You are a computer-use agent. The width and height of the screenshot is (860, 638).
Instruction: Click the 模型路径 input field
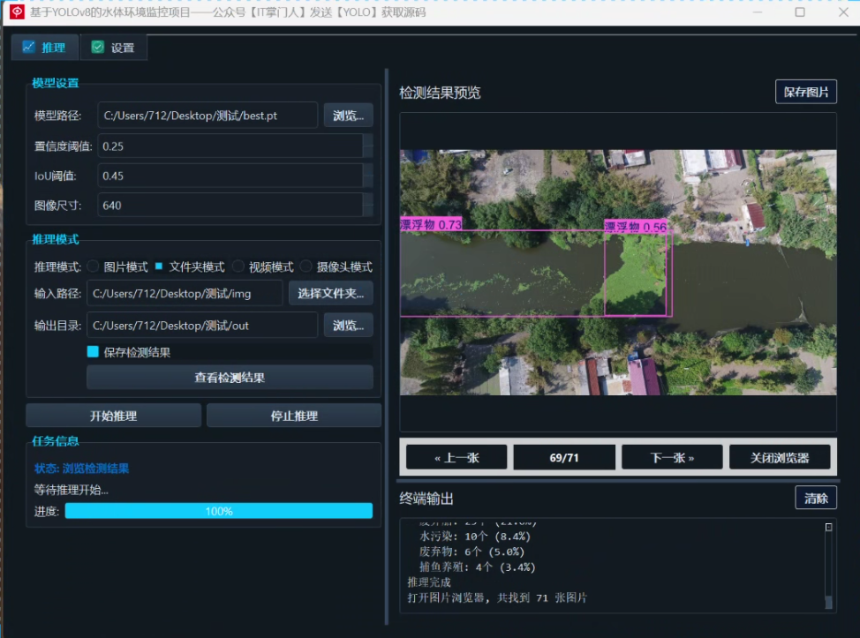pos(207,116)
